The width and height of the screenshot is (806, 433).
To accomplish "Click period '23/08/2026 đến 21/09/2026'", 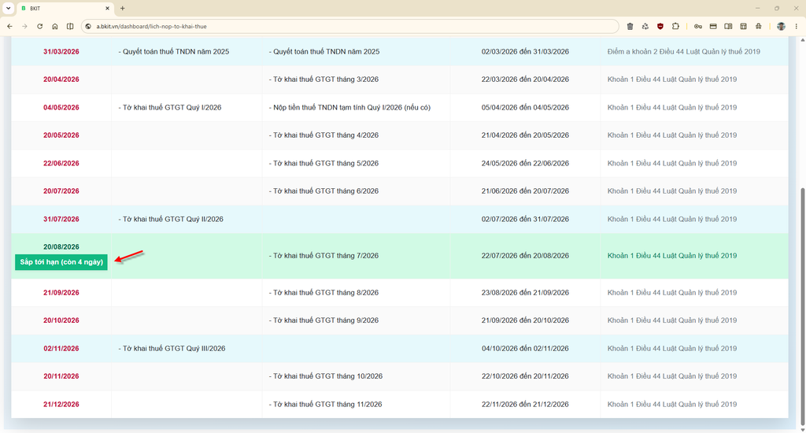I will point(525,293).
